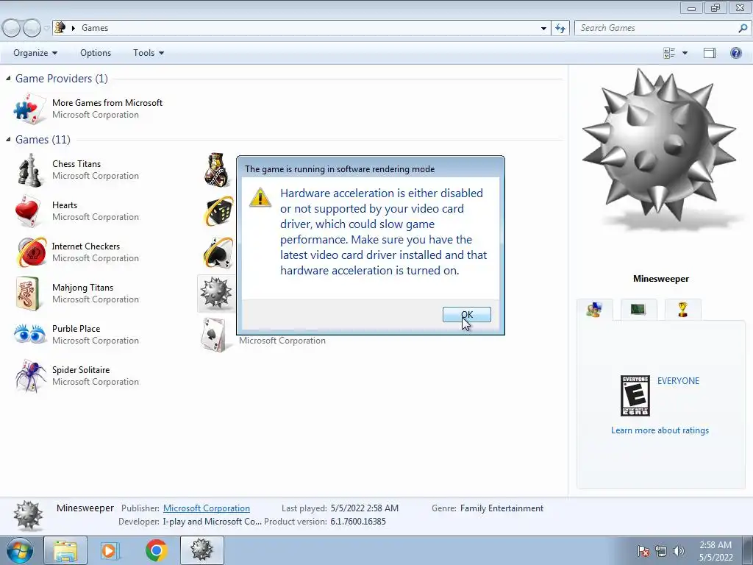The width and height of the screenshot is (753, 565).
Task: Open Google Chrome from the taskbar
Action: coord(156,550)
